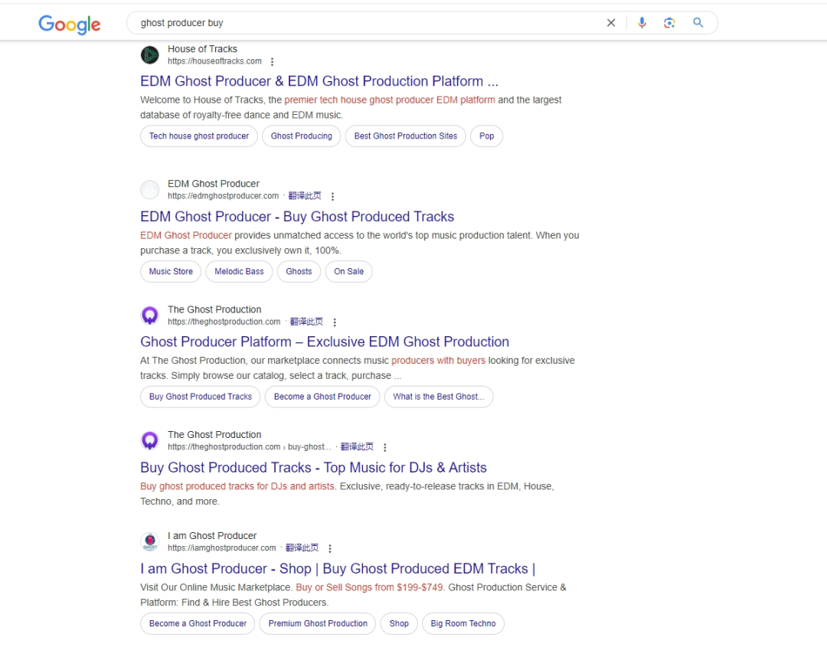Image resolution: width=827 pixels, height=647 pixels.
Task: Open more options for buy-ghost page result
Action: pos(385,447)
